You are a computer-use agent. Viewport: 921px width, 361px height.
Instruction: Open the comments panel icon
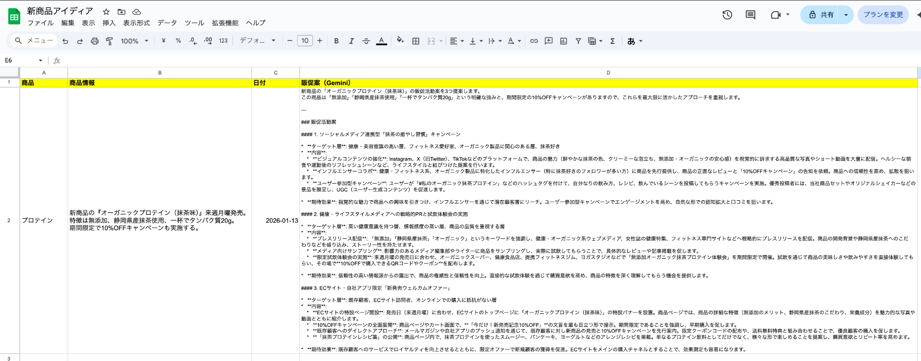pyautogui.click(x=751, y=15)
